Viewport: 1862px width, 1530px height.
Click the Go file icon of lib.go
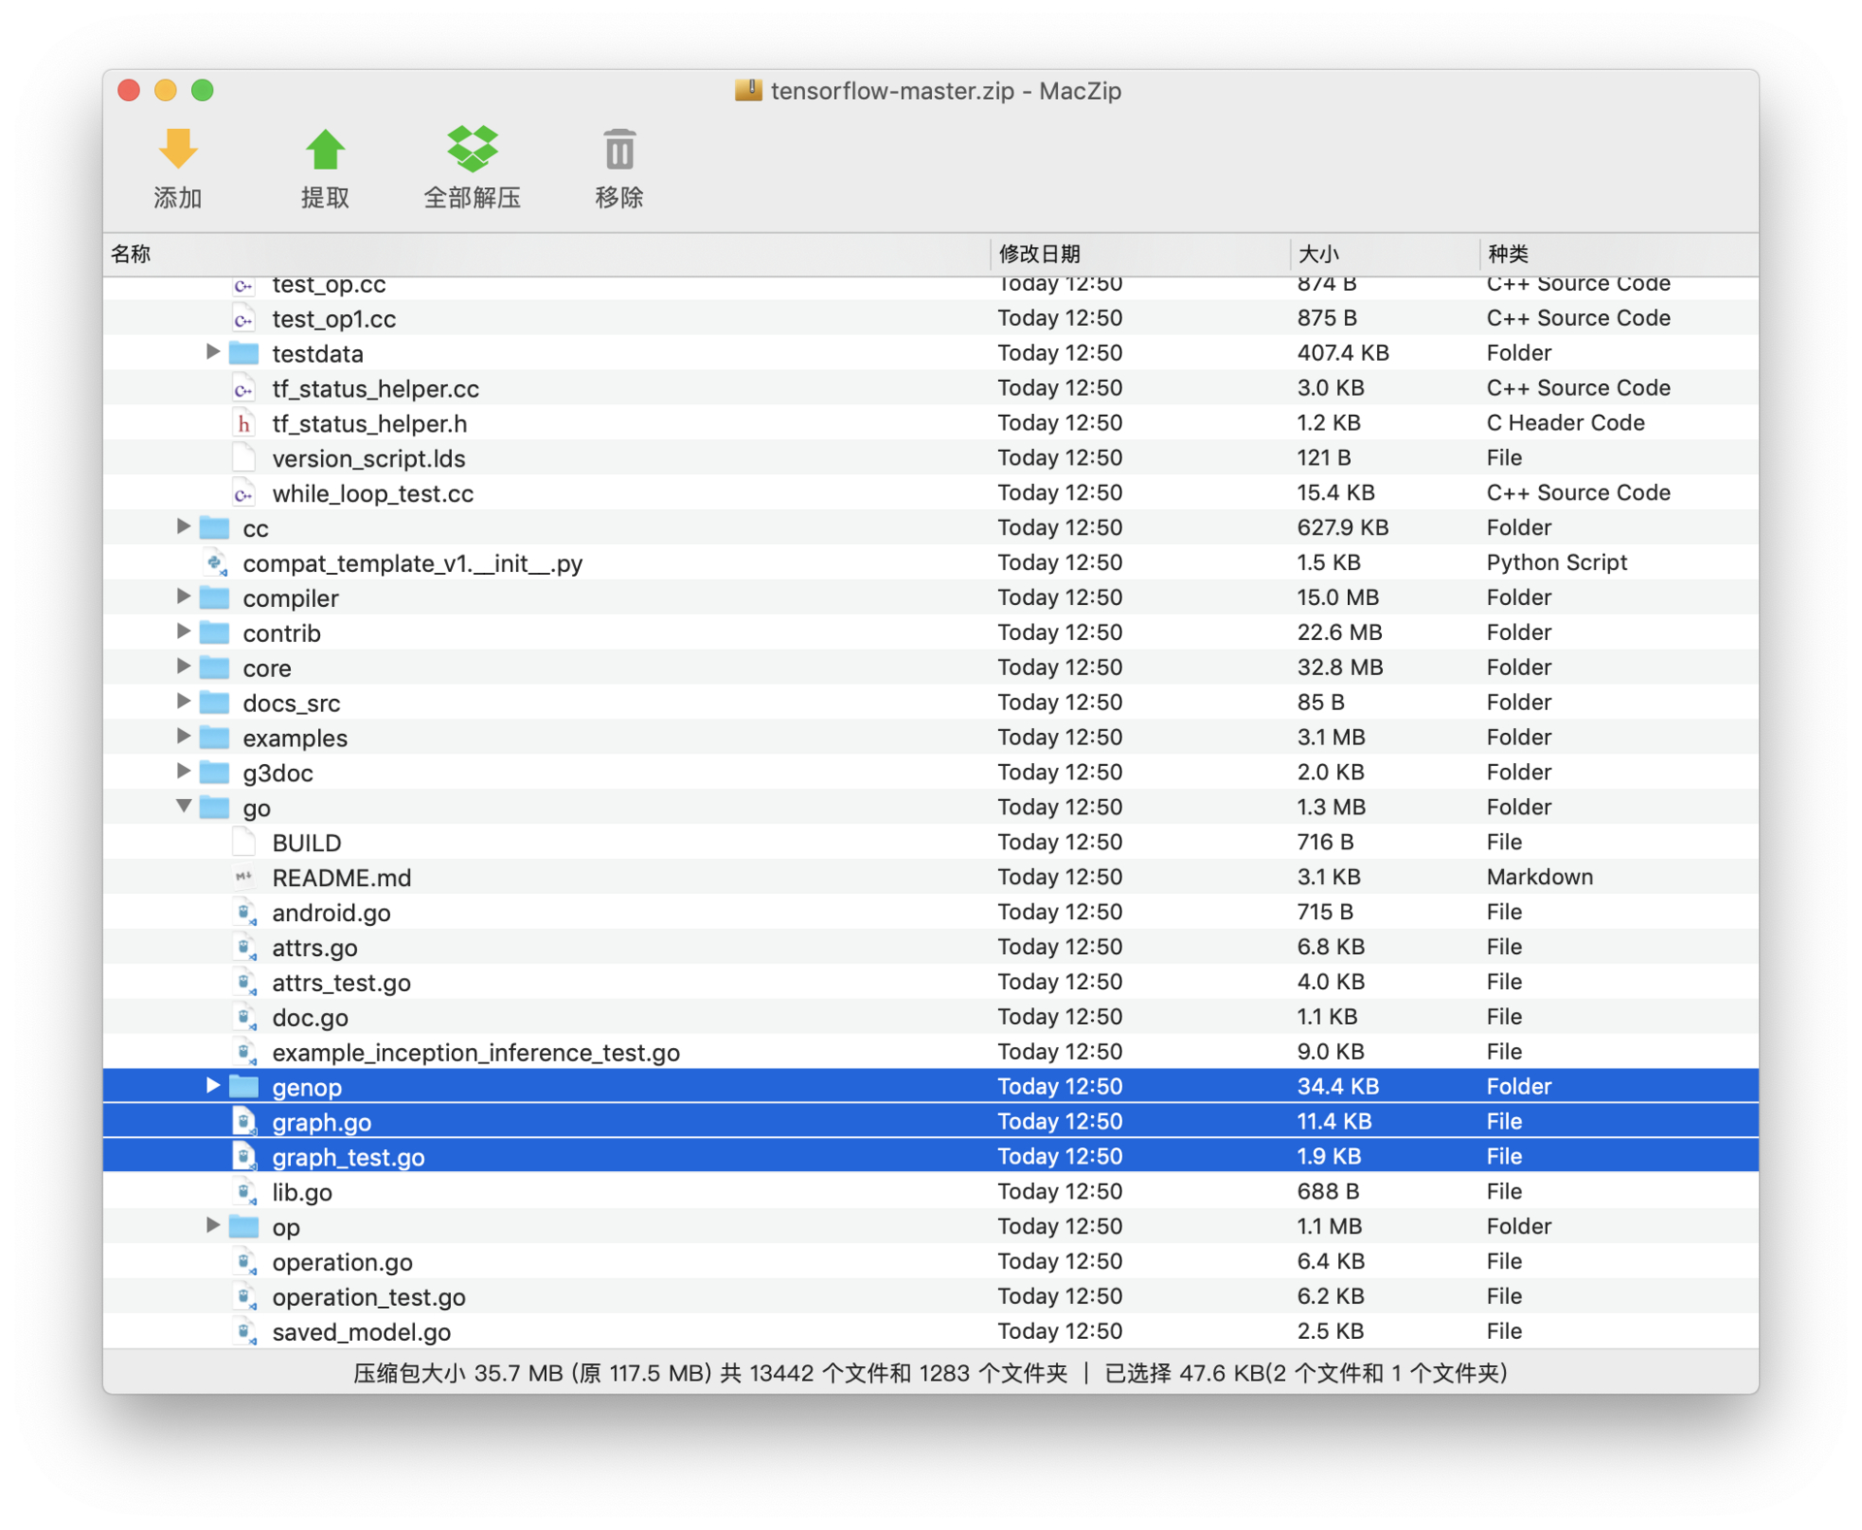click(244, 1191)
